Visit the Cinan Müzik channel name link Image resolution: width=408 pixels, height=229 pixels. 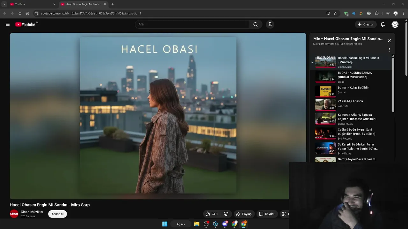(30, 212)
